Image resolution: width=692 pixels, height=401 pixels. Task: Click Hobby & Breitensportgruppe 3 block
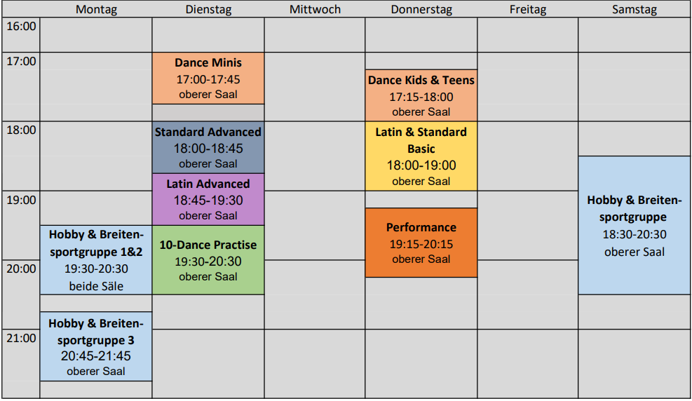(x=96, y=346)
